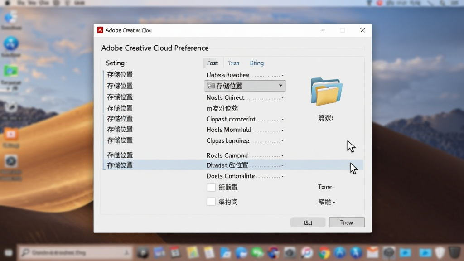Switch to the Tneo tab
The image size is (464, 261).
click(x=233, y=63)
